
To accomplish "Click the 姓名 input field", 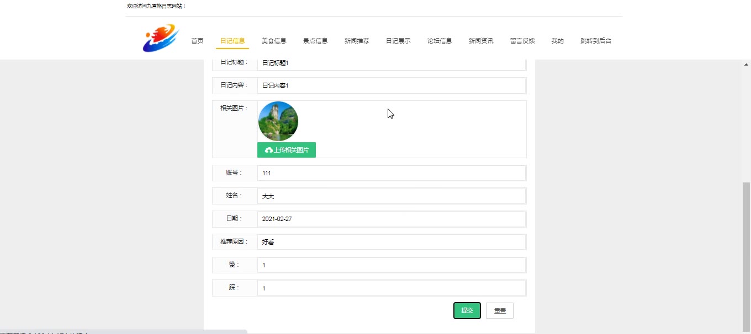I will coord(392,196).
